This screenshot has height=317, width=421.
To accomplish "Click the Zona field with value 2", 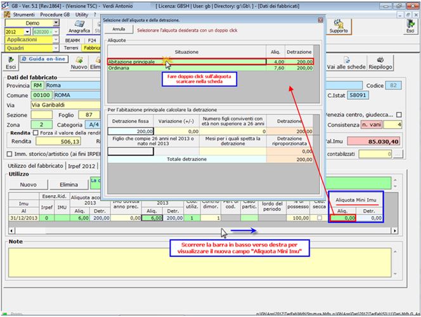I will coord(42,125).
